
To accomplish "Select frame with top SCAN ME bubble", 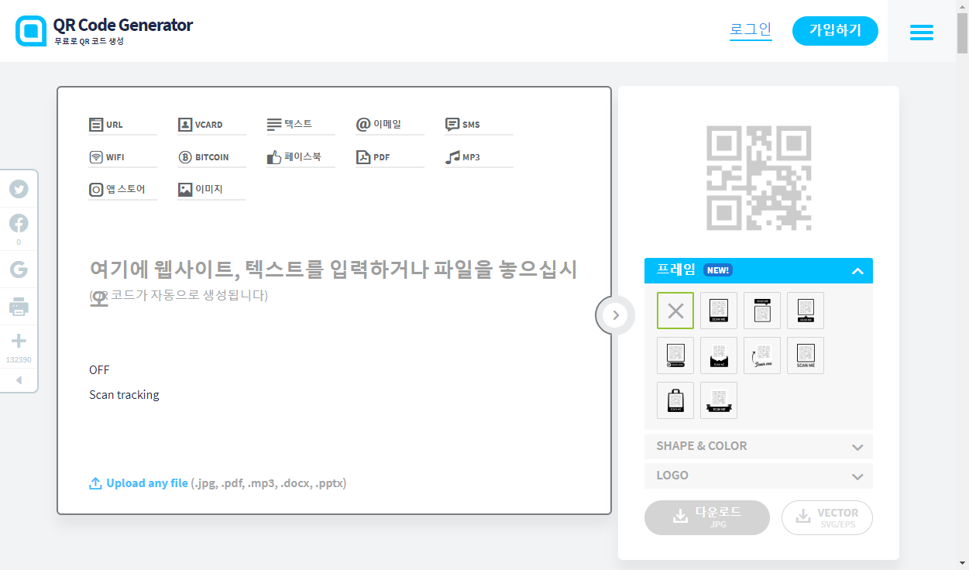I will tap(762, 311).
